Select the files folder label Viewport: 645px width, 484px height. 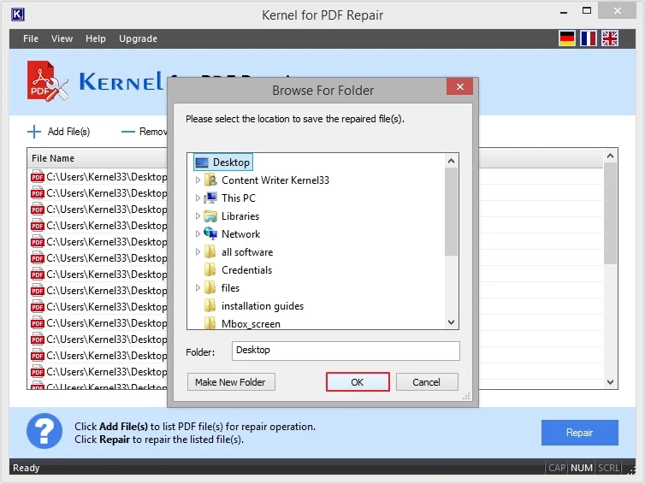230,288
